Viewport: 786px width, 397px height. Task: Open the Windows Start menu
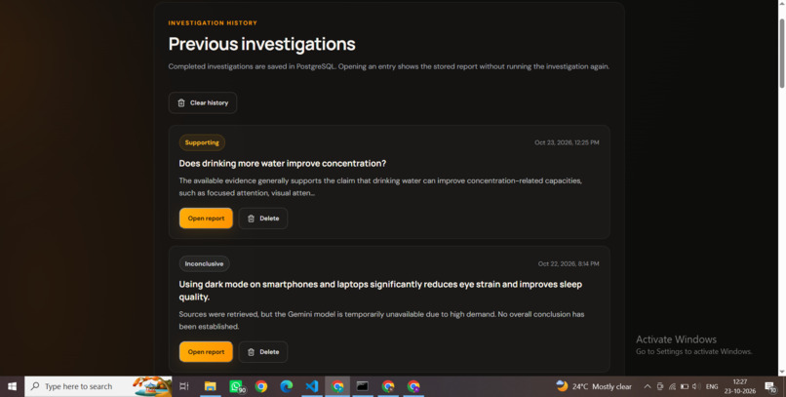click(x=12, y=386)
